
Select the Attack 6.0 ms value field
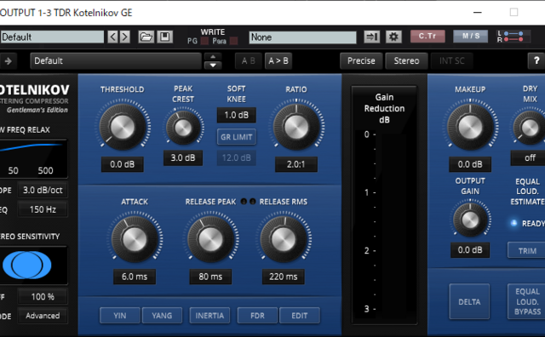point(135,277)
